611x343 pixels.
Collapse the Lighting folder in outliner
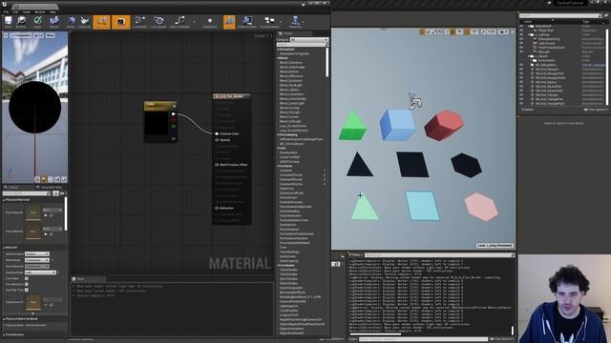pos(529,34)
